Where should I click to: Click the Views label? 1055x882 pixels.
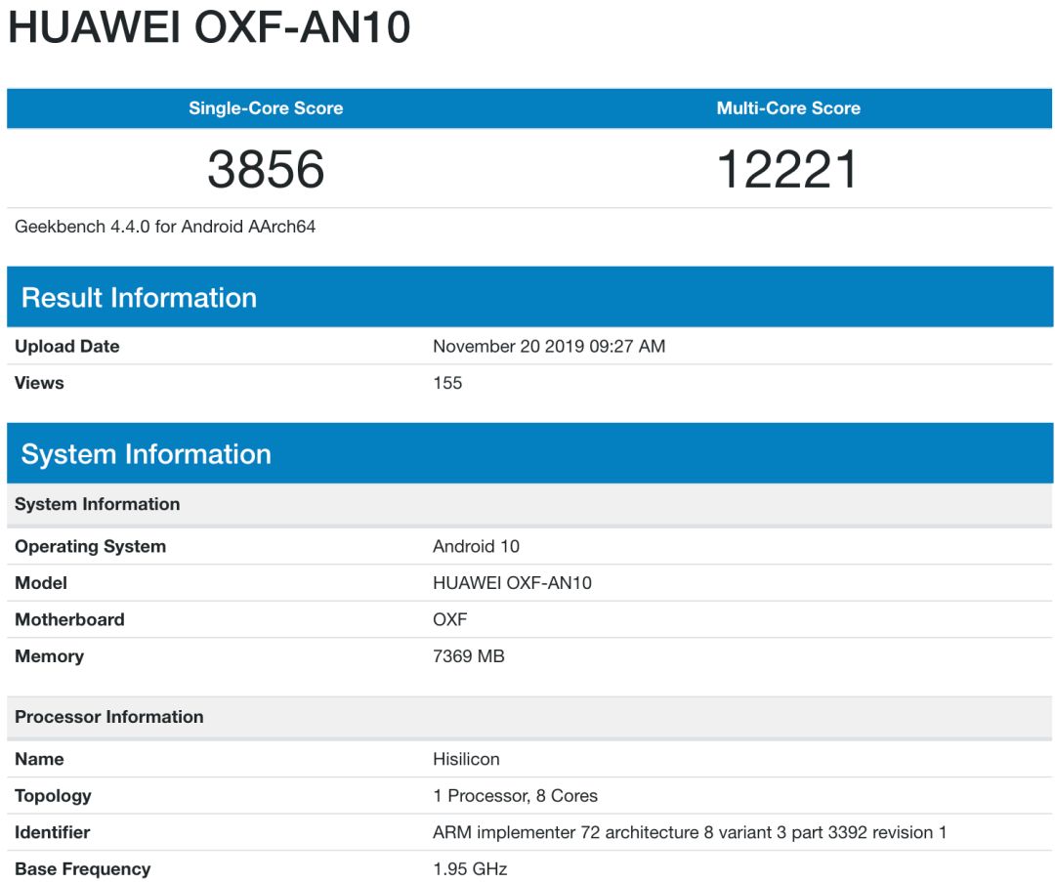tap(40, 383)
